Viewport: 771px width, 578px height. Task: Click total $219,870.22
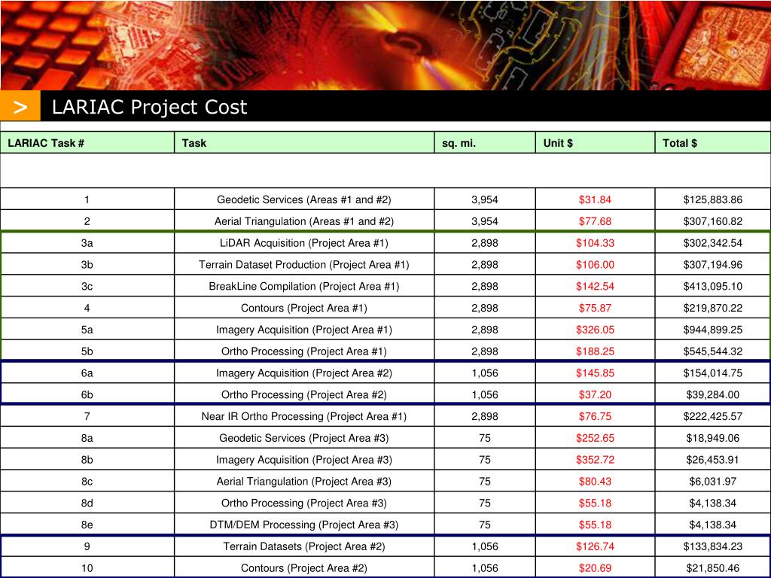click(712, 308)
